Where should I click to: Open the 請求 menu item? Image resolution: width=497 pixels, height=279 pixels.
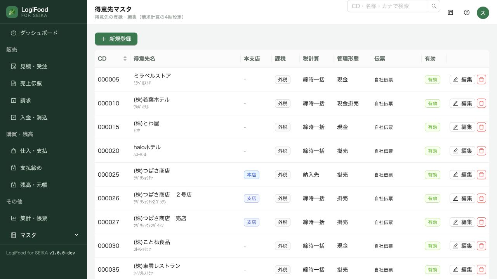point(43,100)
